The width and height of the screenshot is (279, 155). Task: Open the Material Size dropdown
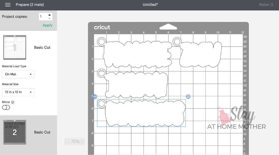[18, 92]
